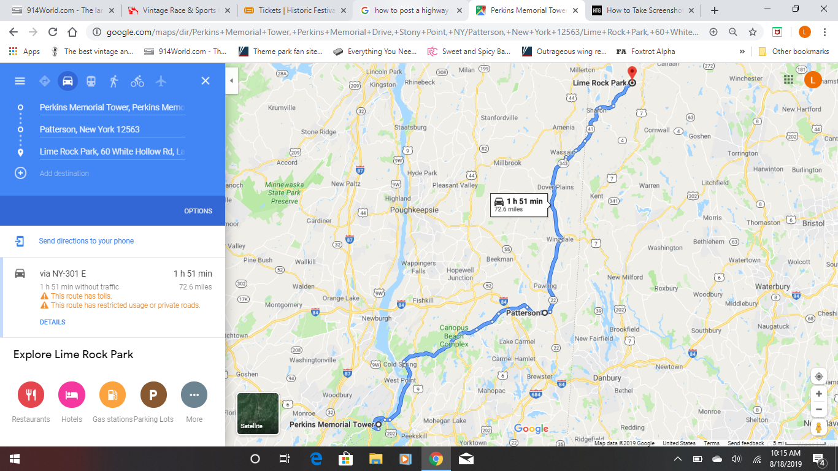Open route DETAILS link
Screen dimensions: 838x471
coord(52,322)
